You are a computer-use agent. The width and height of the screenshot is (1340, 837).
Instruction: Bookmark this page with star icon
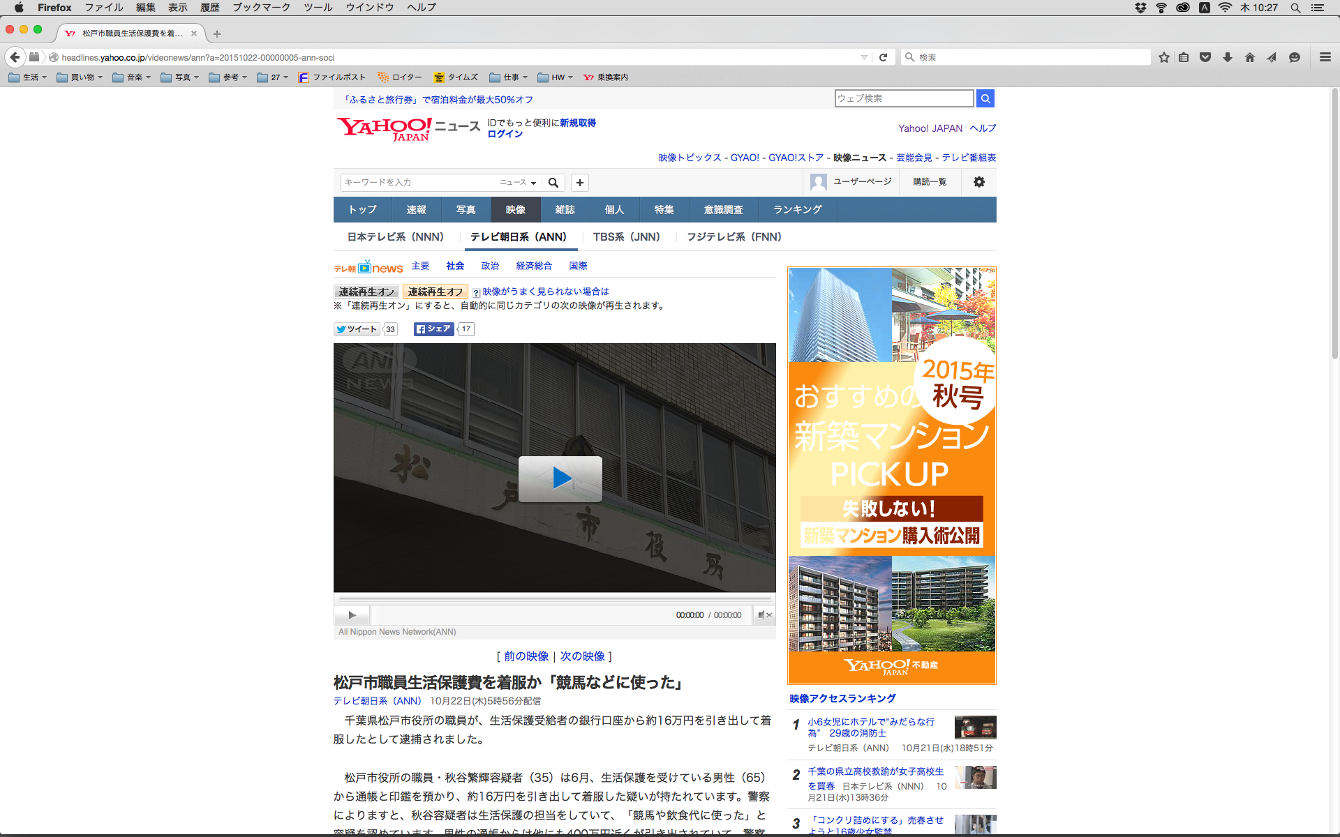click(1163, 57)
